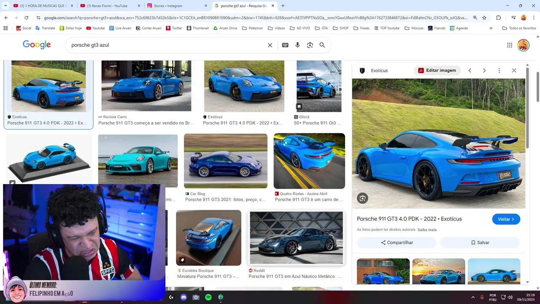Open the sunset Porsche related image thumbnail
540x304 pixels.
(439, 271)
